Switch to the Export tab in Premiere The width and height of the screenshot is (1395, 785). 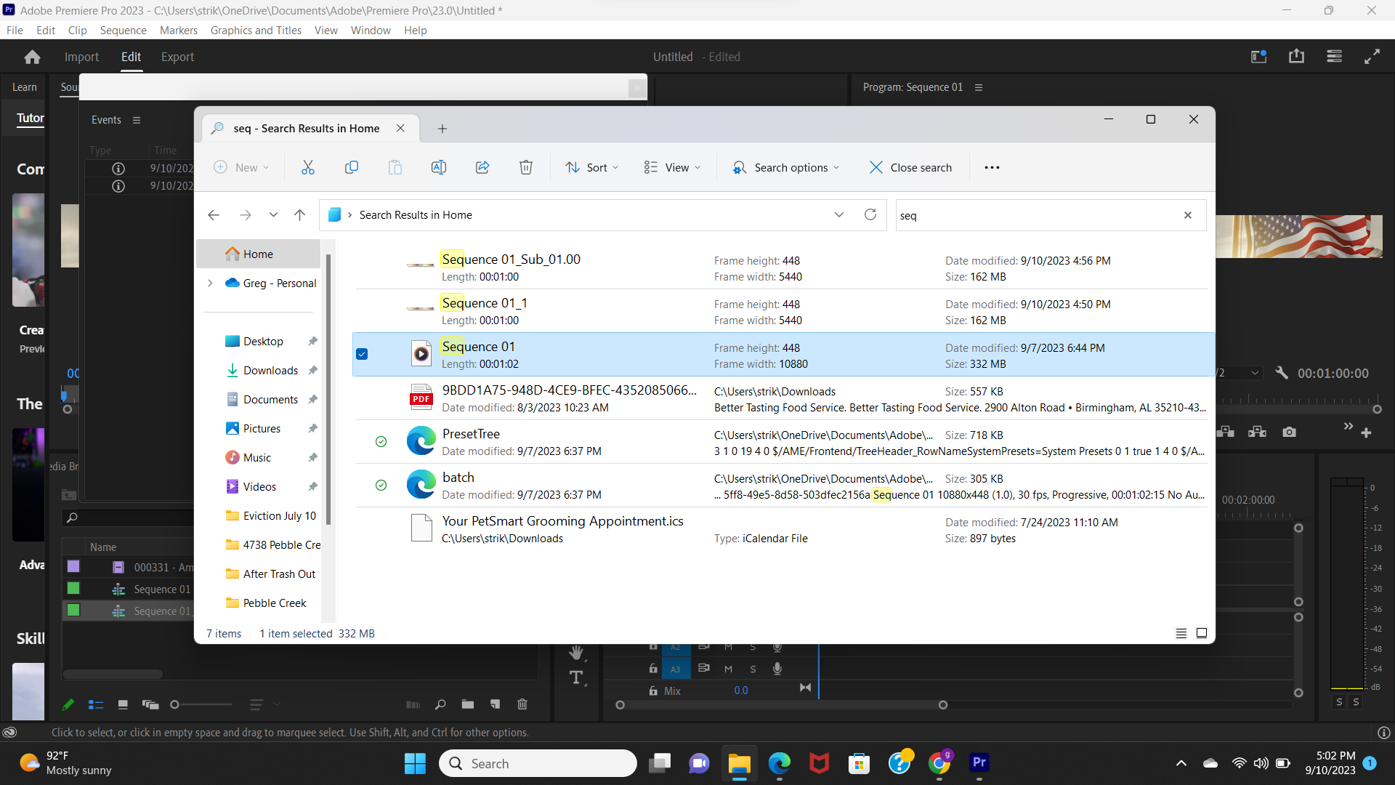(177, 56)
